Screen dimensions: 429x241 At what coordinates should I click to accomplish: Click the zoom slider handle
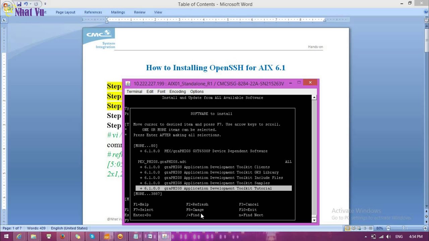tap(404, 228)
